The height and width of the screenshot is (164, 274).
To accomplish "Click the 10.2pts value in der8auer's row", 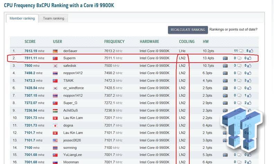I will [208, 51].
